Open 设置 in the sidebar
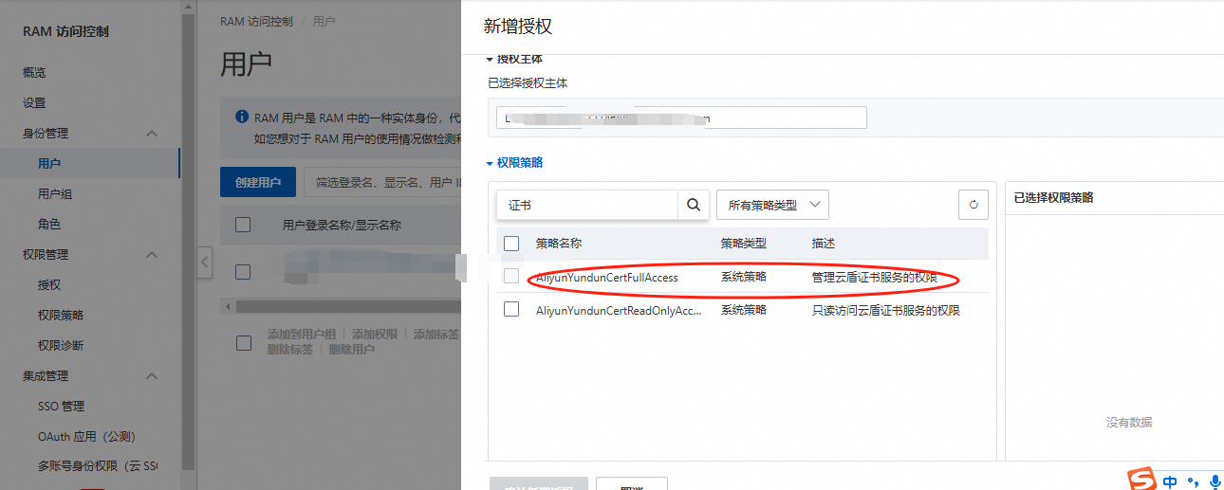This screenshot has height=490, width=1224. pos(34,103)
